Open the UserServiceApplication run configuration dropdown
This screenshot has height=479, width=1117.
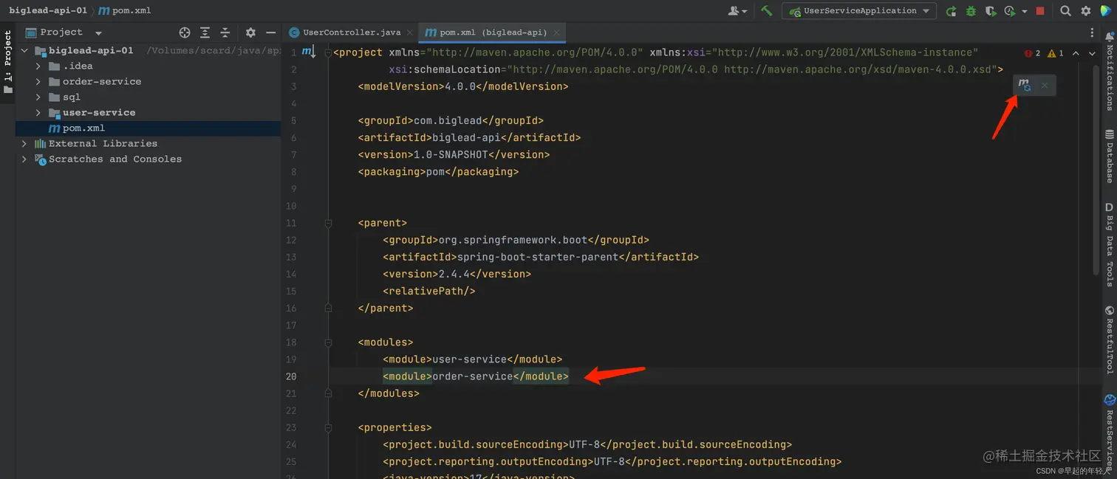click(x=860, y=11)
